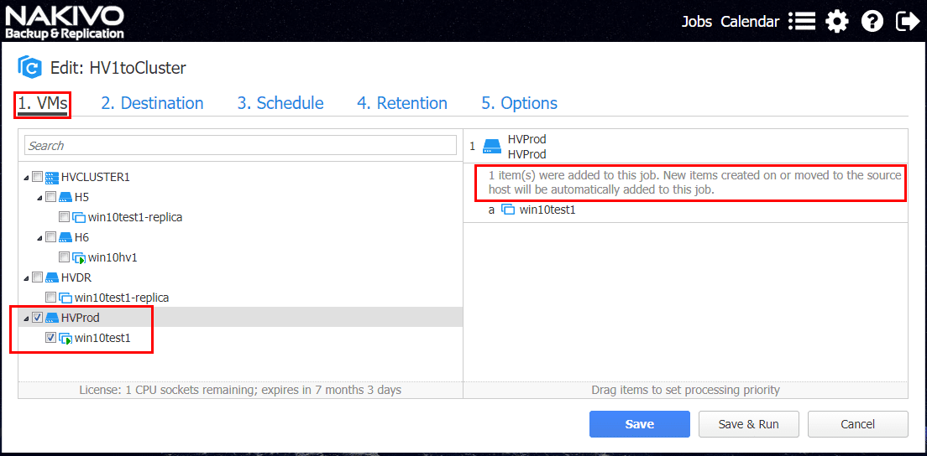Viewport: 927px width, 456px height.
Task: Open the activities list icon in header
Action: tap(802, 22)
